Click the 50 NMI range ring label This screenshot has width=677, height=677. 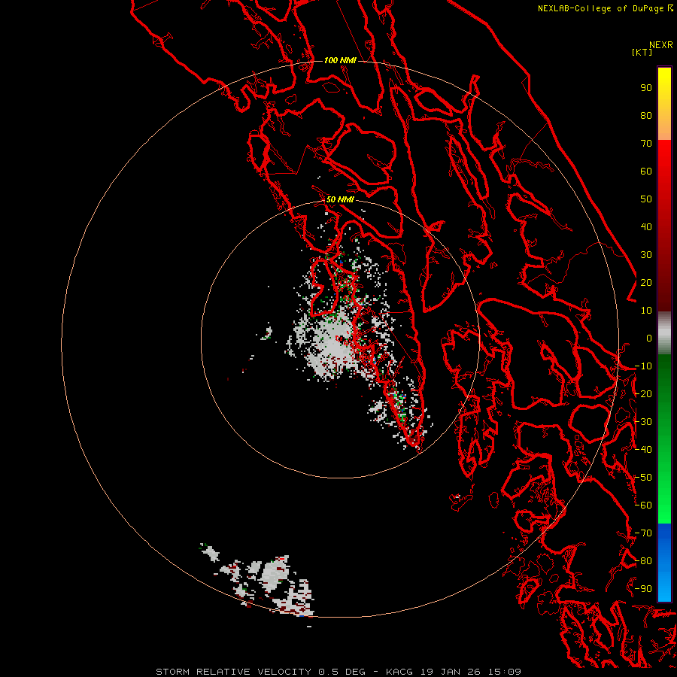pyautogui.click(x=340, y=199)
